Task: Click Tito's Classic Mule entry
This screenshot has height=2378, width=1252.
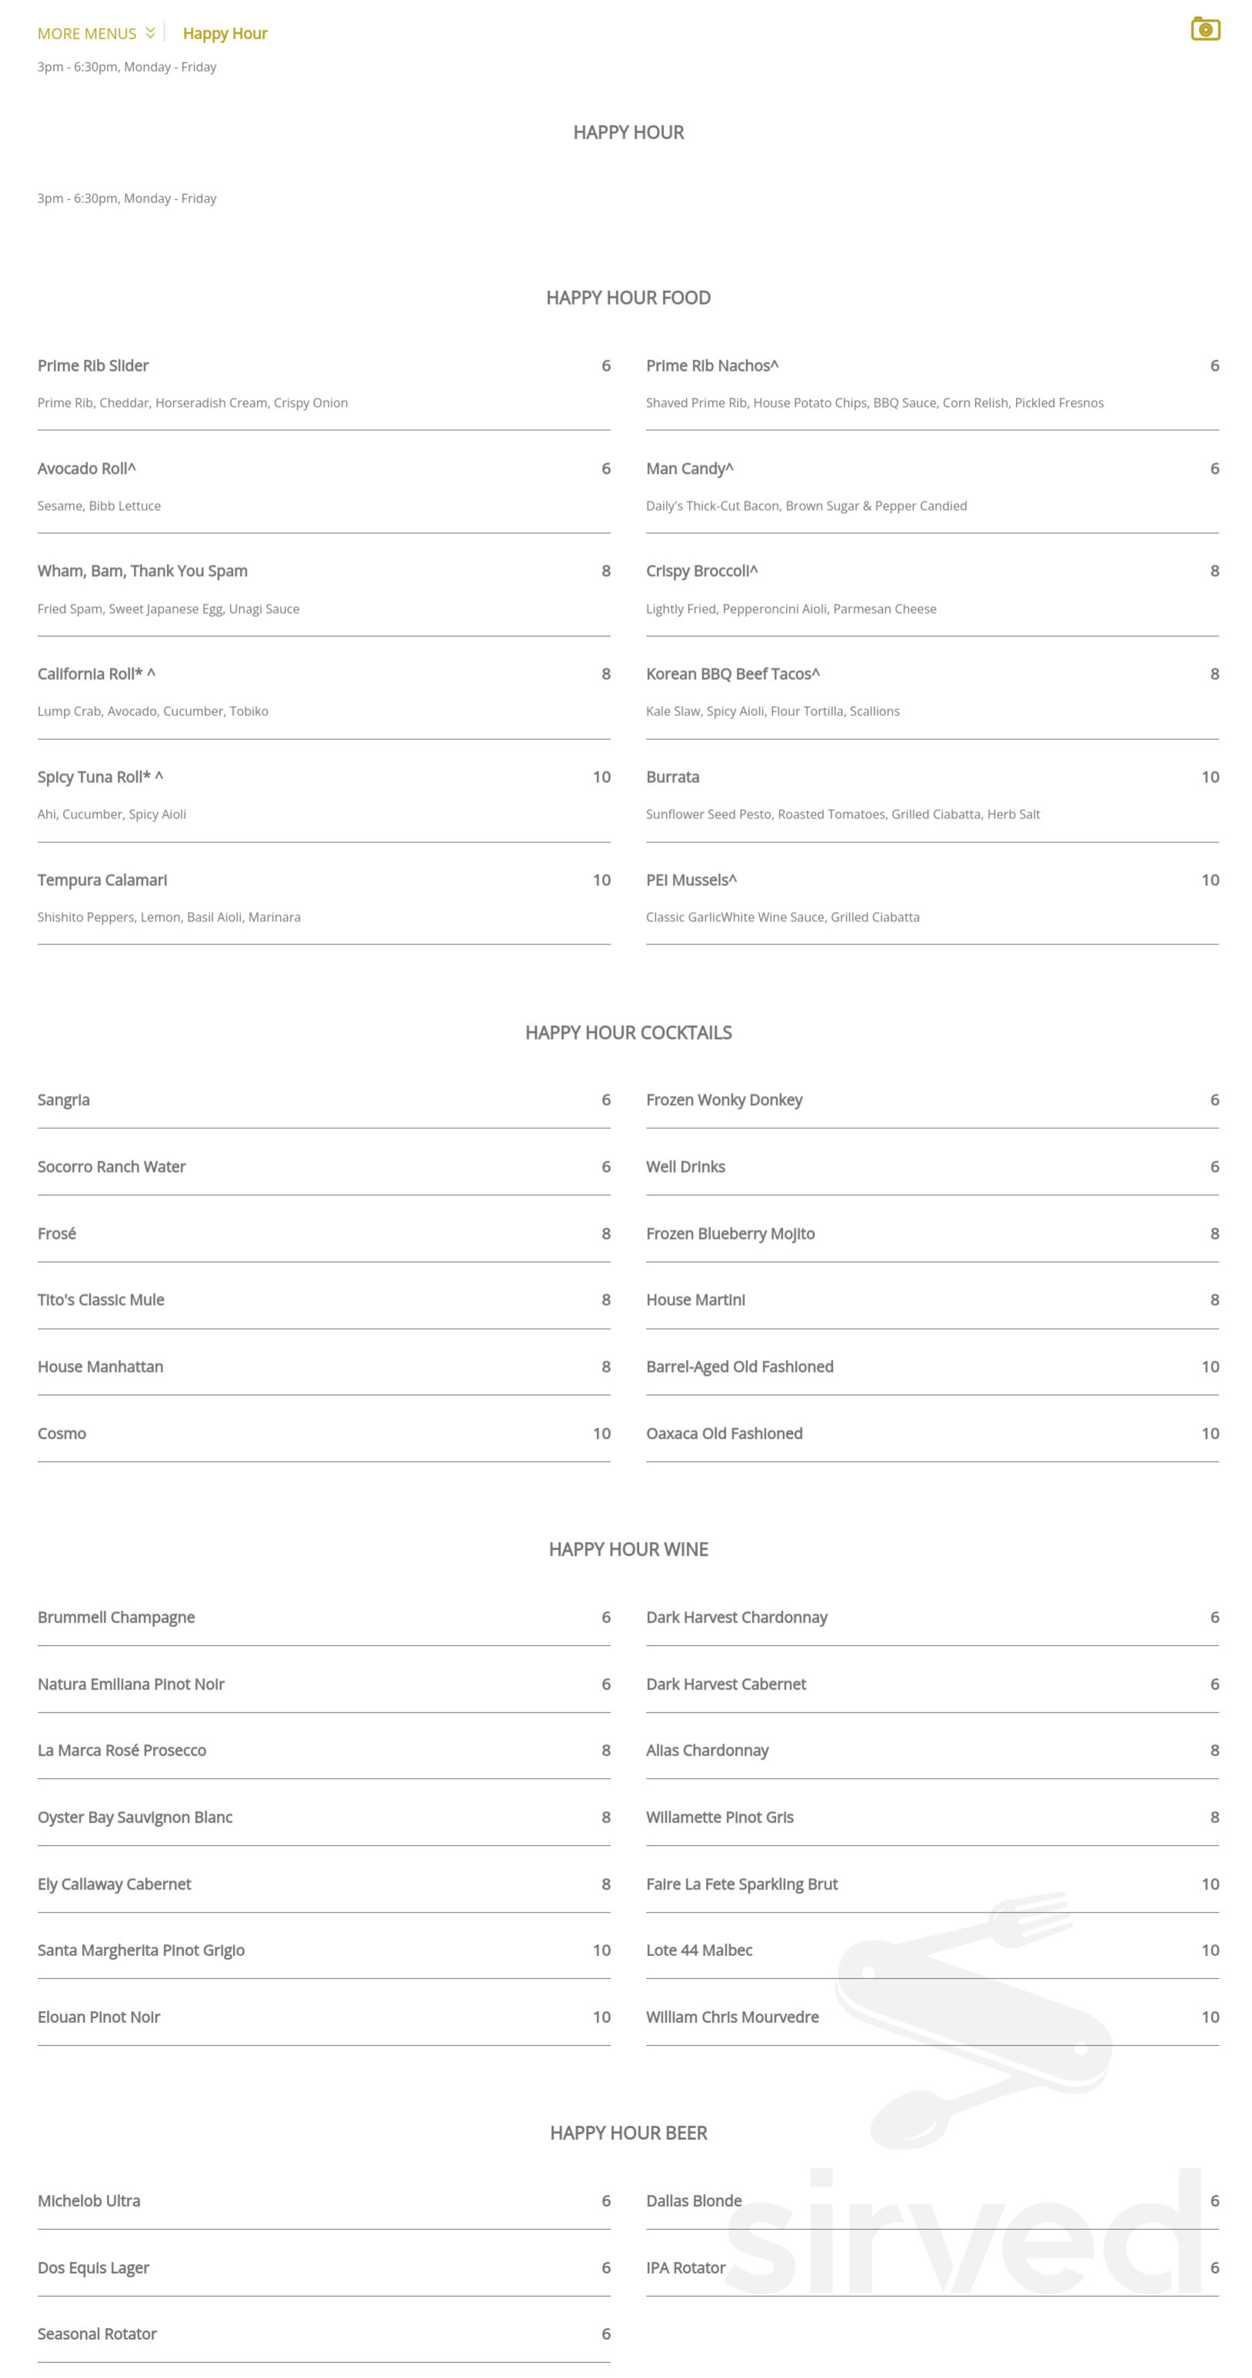Action: [x=101, y=1300]
